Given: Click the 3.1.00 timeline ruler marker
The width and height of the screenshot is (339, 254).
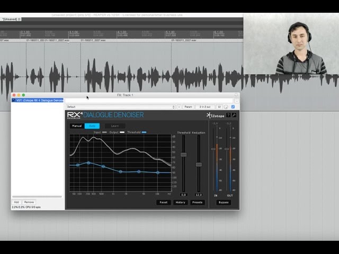Looking at the screenshot, I should (x=74, y=32).
